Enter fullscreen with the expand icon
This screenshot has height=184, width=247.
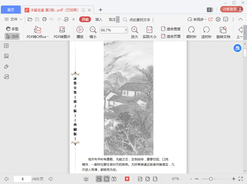(241, 179)
